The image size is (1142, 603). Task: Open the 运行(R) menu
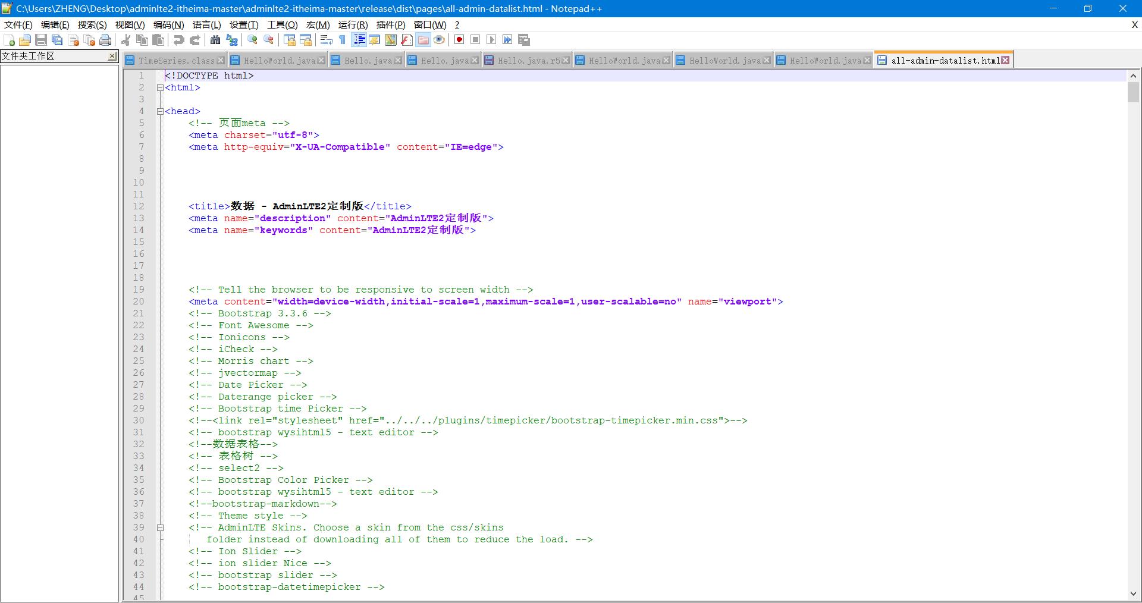tap(353, 25)
